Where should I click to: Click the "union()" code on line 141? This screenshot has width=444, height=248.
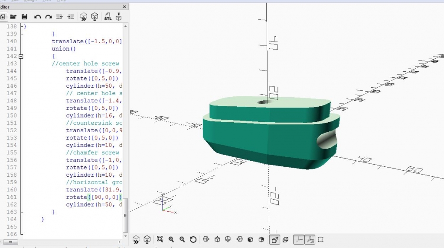64,48
